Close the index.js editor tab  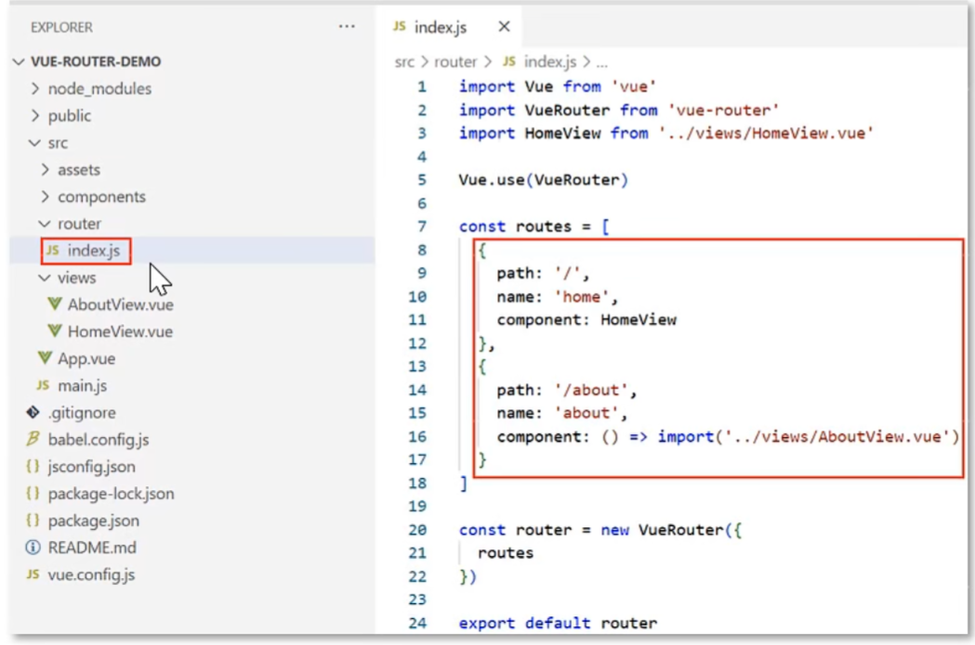click(x=504, y=27)
